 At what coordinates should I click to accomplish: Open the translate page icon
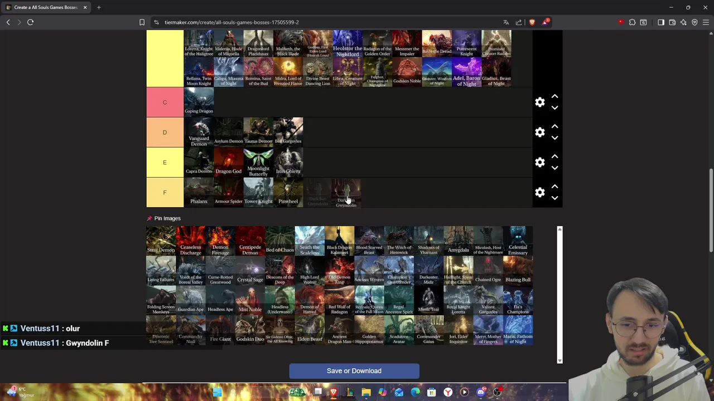click(x=506, y=22)
